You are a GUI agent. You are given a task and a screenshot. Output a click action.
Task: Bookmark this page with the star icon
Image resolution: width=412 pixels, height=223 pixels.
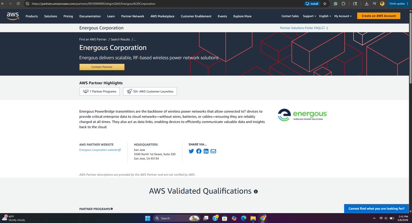pos(325,3)
